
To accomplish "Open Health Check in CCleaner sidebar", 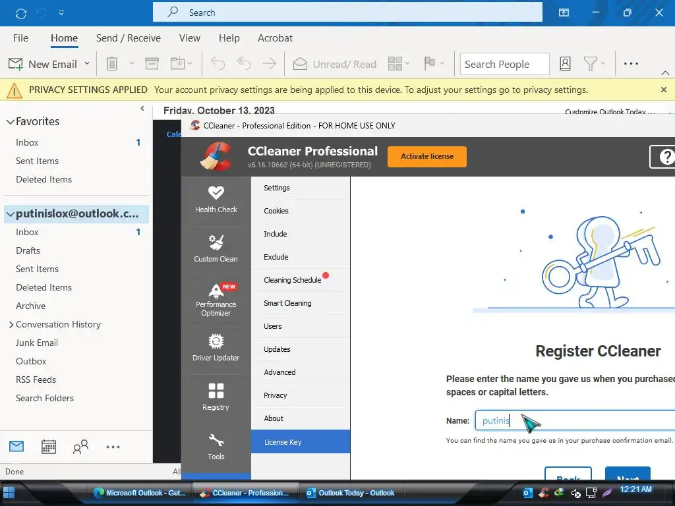I will (216, 200).
